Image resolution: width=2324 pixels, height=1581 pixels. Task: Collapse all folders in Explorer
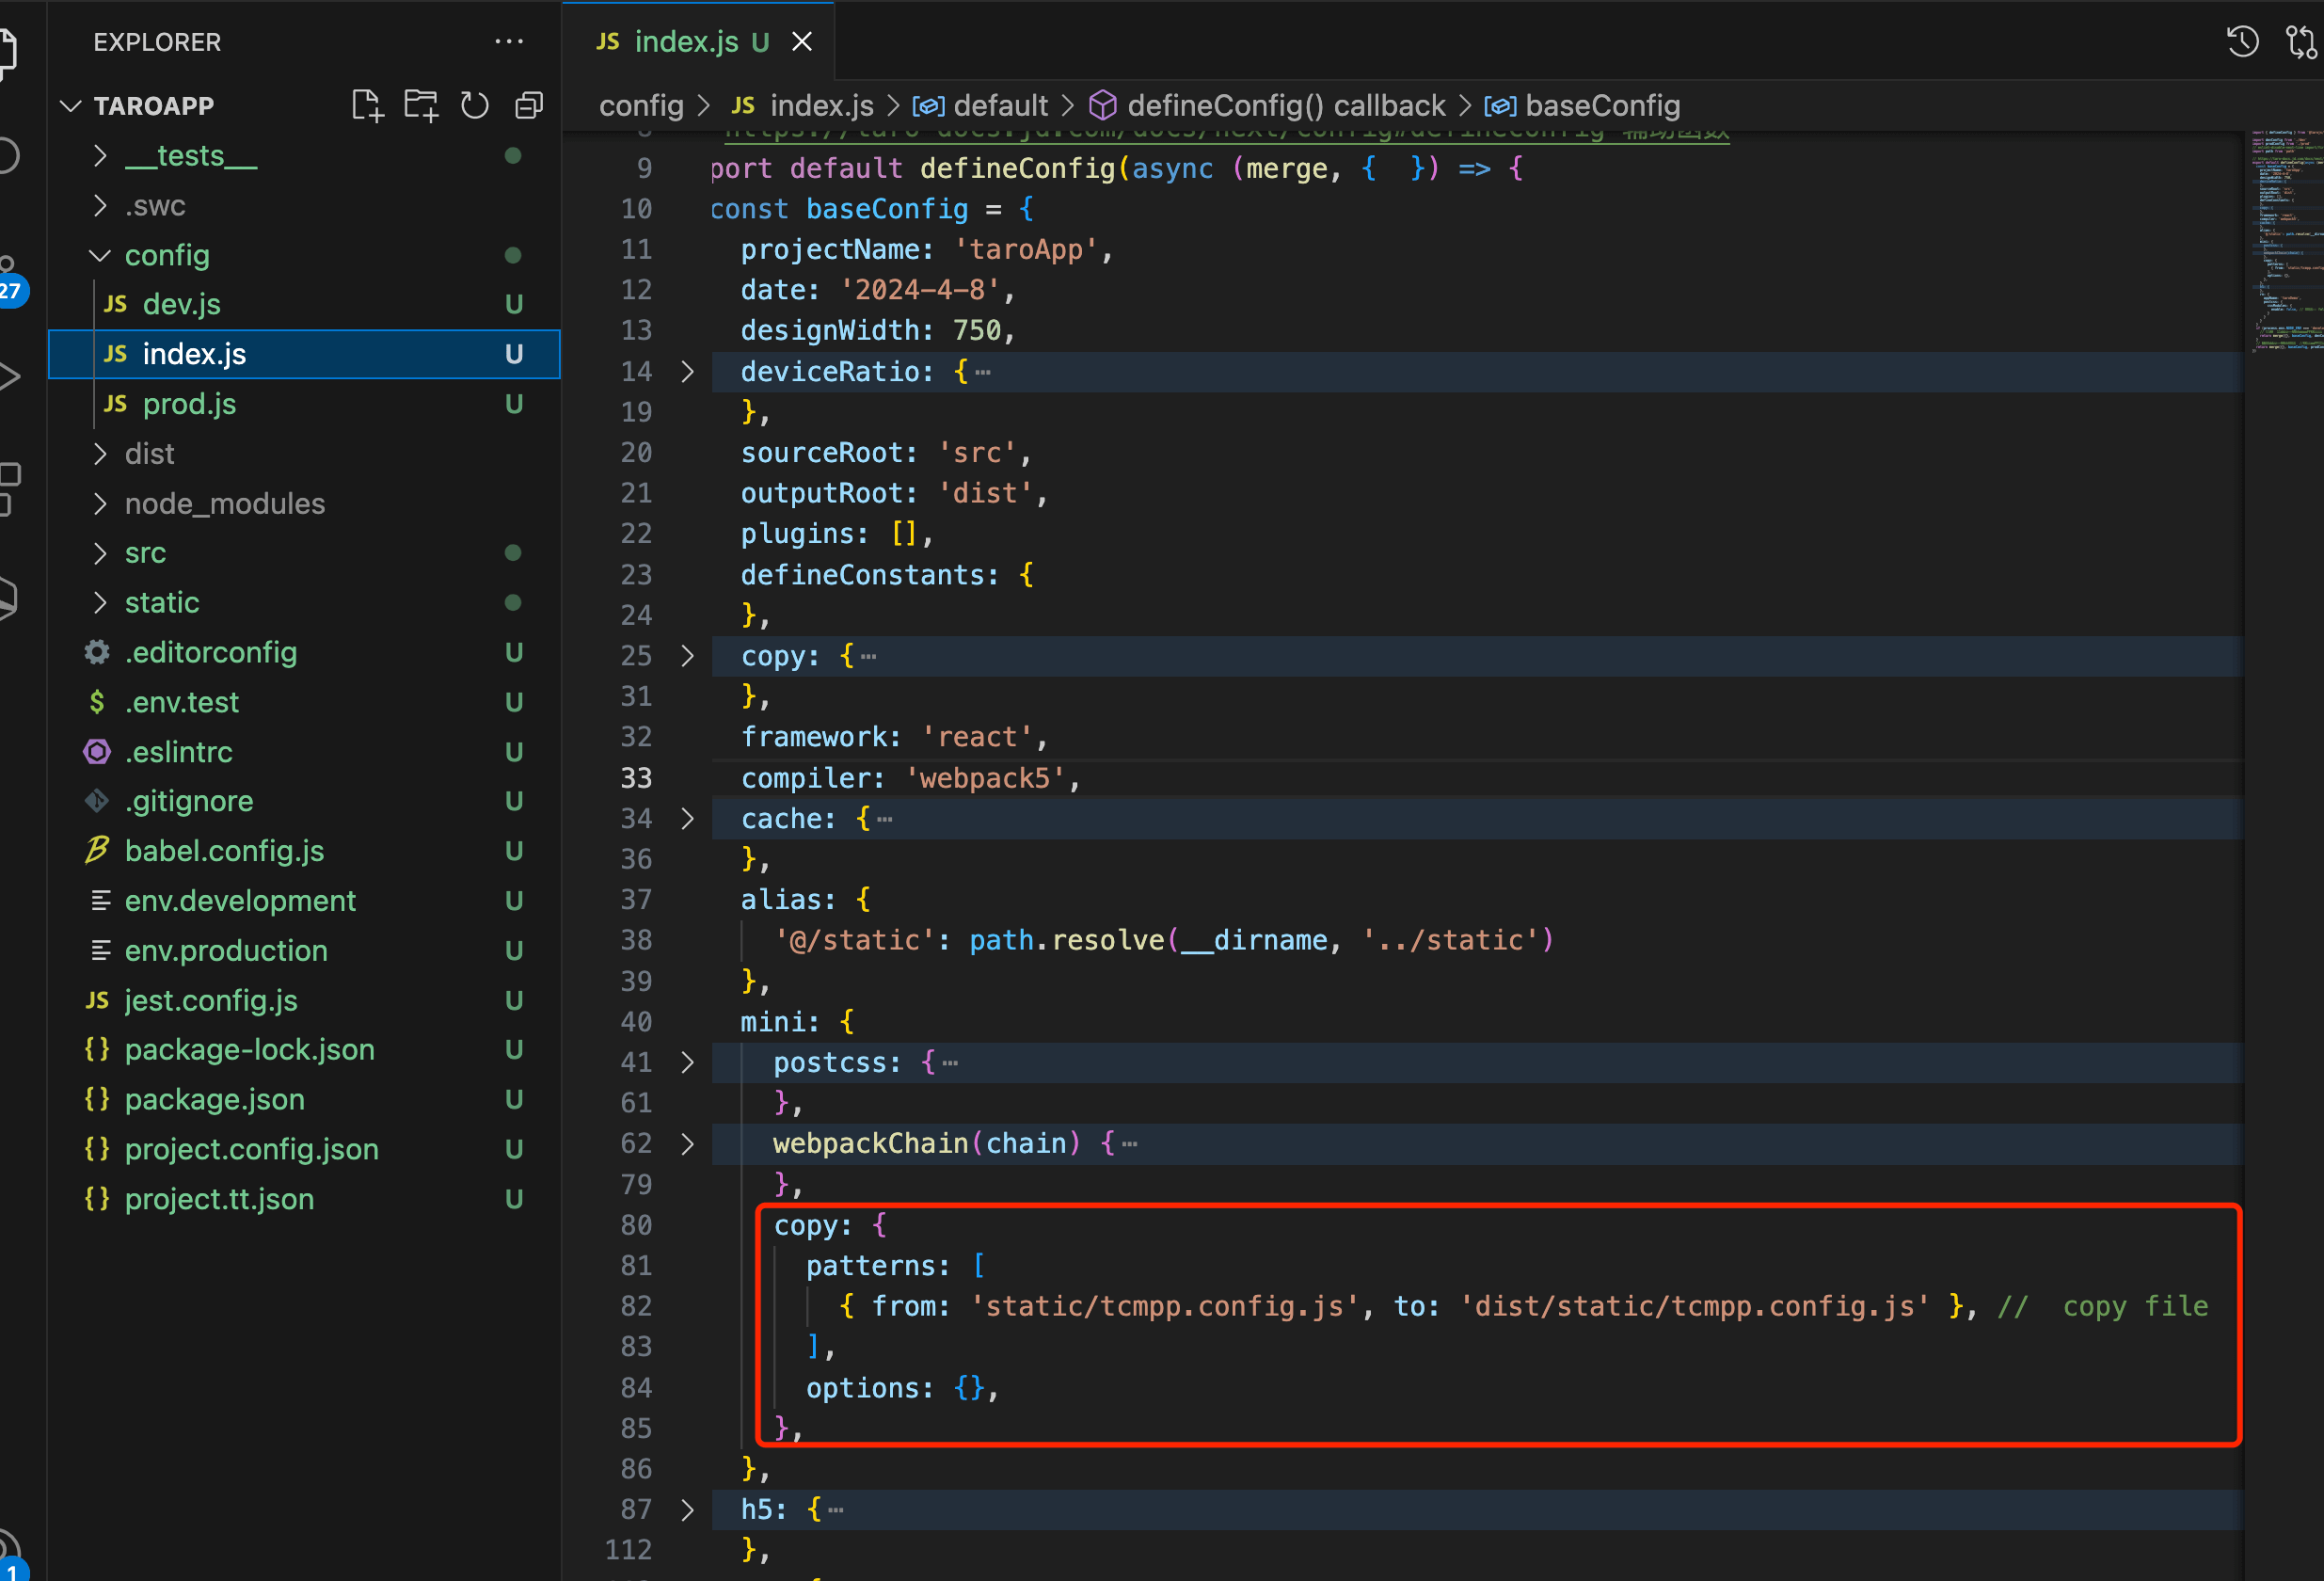(529, 105)
